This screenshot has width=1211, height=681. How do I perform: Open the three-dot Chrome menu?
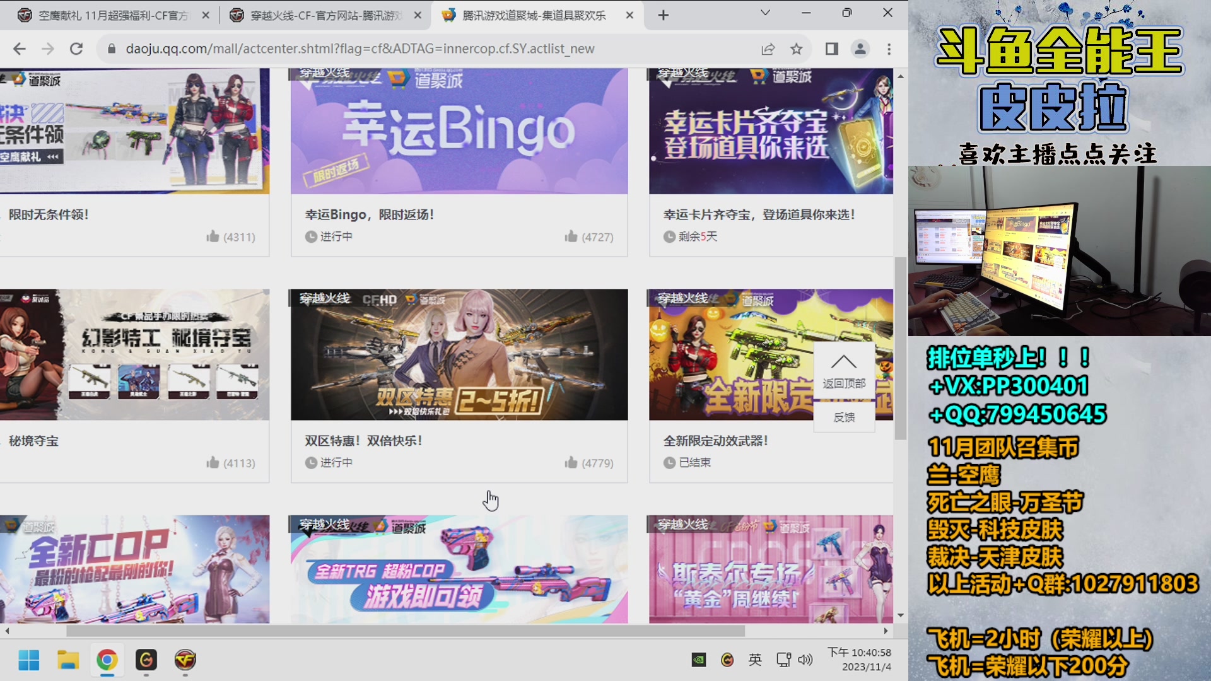coord(889,49)
